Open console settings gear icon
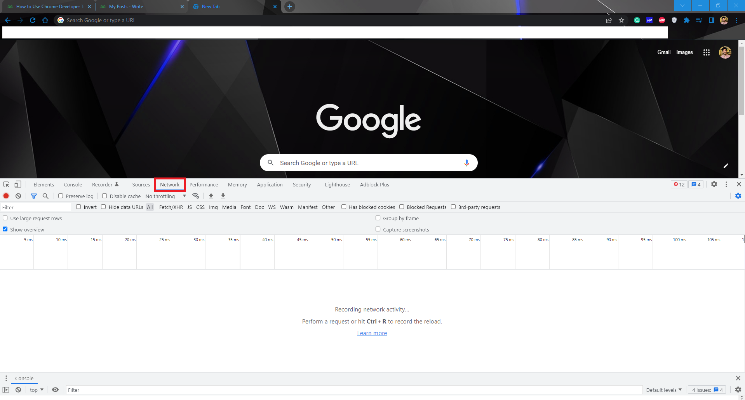 click(x=738, y=390)
